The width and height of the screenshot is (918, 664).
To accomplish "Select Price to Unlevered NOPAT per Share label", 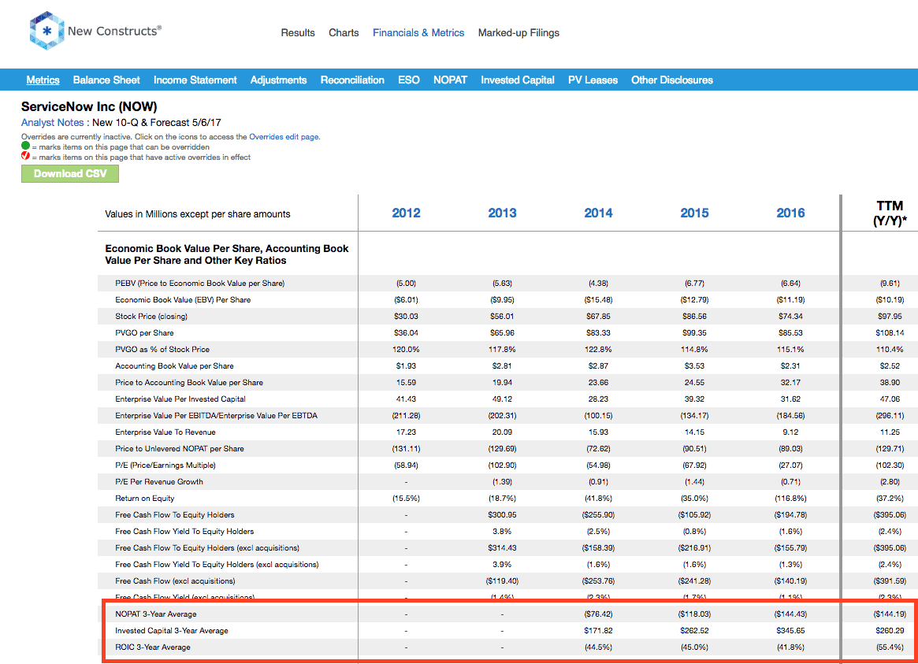I will [179, 449].
